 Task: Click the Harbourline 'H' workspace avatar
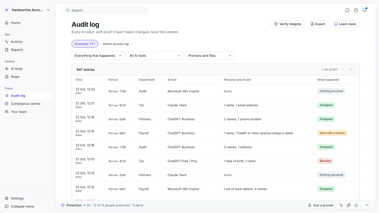[x=7, y=10]
